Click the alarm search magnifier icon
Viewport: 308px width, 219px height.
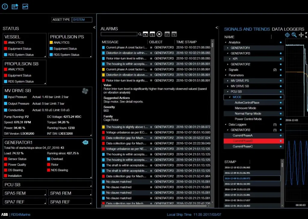click(140, 34)
